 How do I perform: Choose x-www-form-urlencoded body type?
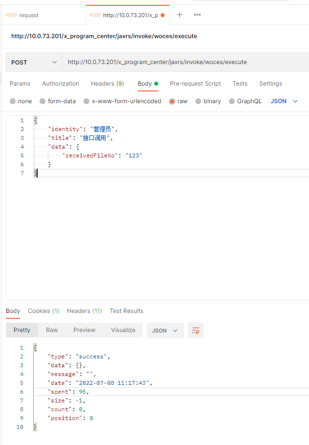(87, 101)
